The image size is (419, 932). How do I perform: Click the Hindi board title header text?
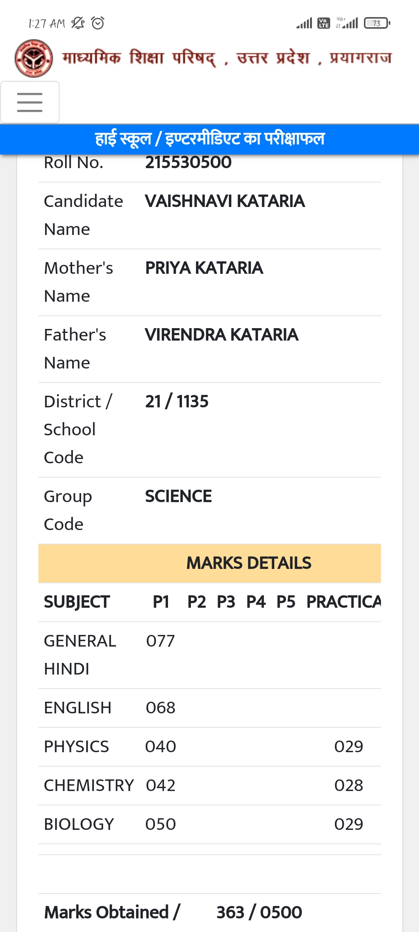pyautogui.click(x=227, y=58)
